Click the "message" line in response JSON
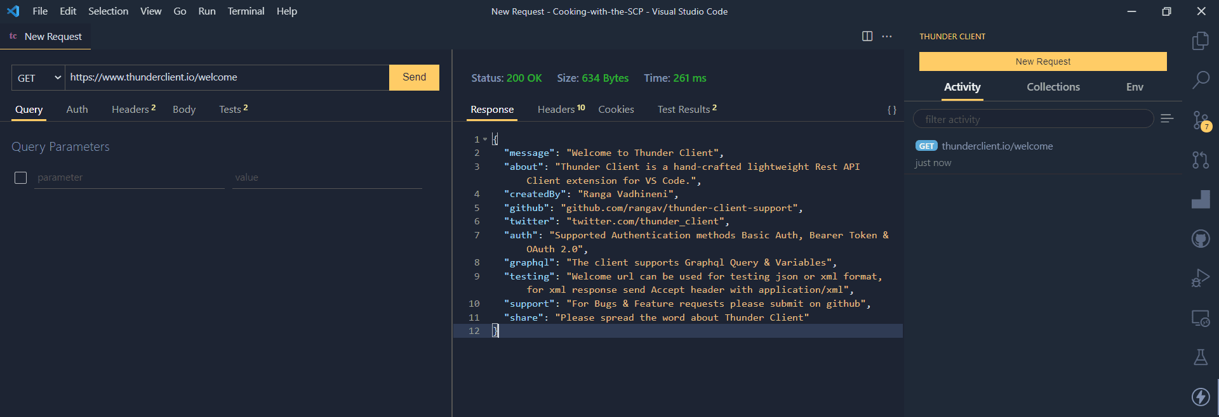 coord(613,153)
